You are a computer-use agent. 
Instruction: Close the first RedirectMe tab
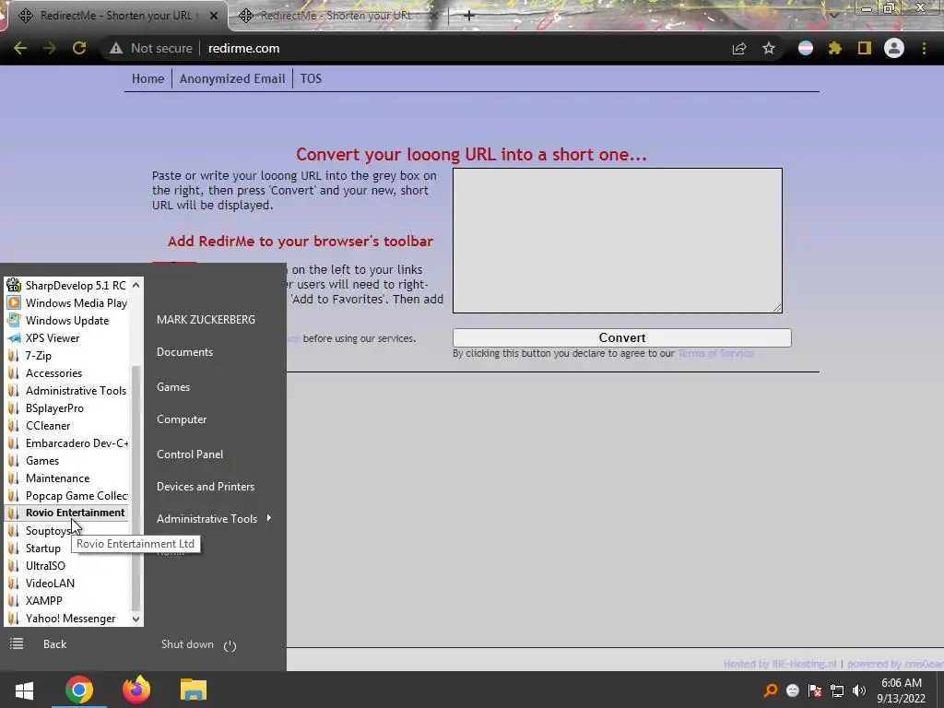pos(214,17)
